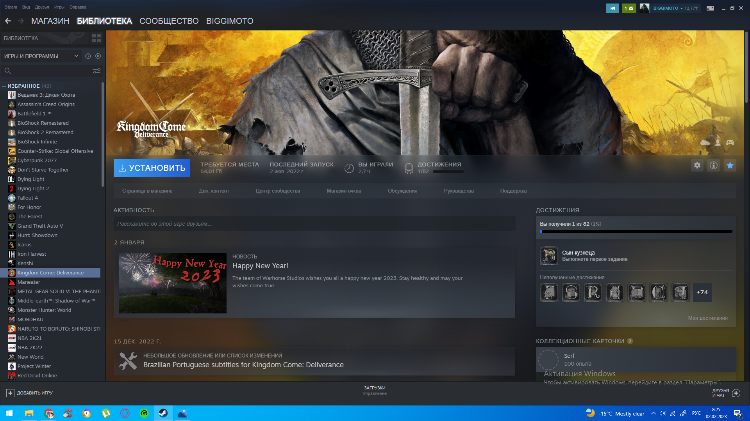This screenshot has width=750, height=421.
Task: Click the small achievement progress bar under 1/82
Action: (x=448, y=172)
